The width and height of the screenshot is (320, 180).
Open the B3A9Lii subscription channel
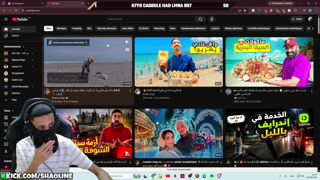[x=19, y=93]
